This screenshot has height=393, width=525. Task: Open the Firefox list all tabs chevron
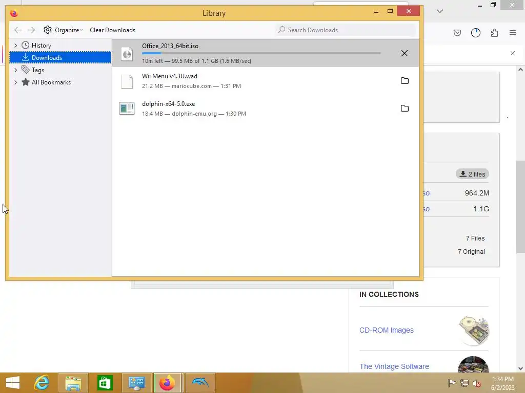[440, 11]
